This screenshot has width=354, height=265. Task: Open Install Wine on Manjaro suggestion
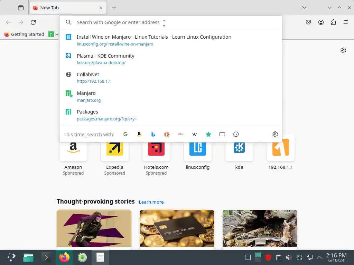171,40
